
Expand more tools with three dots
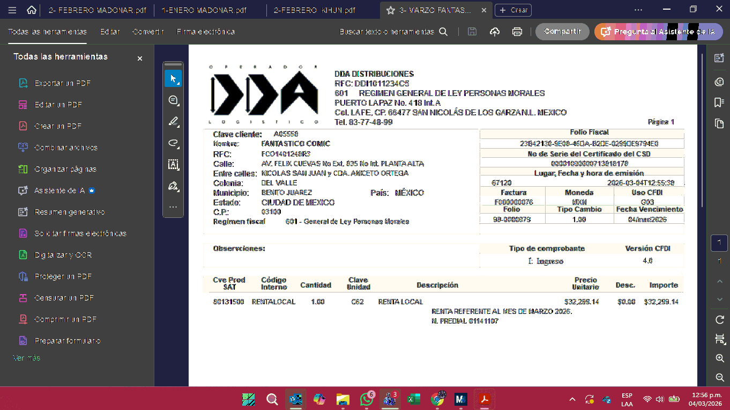click(173, 207)
